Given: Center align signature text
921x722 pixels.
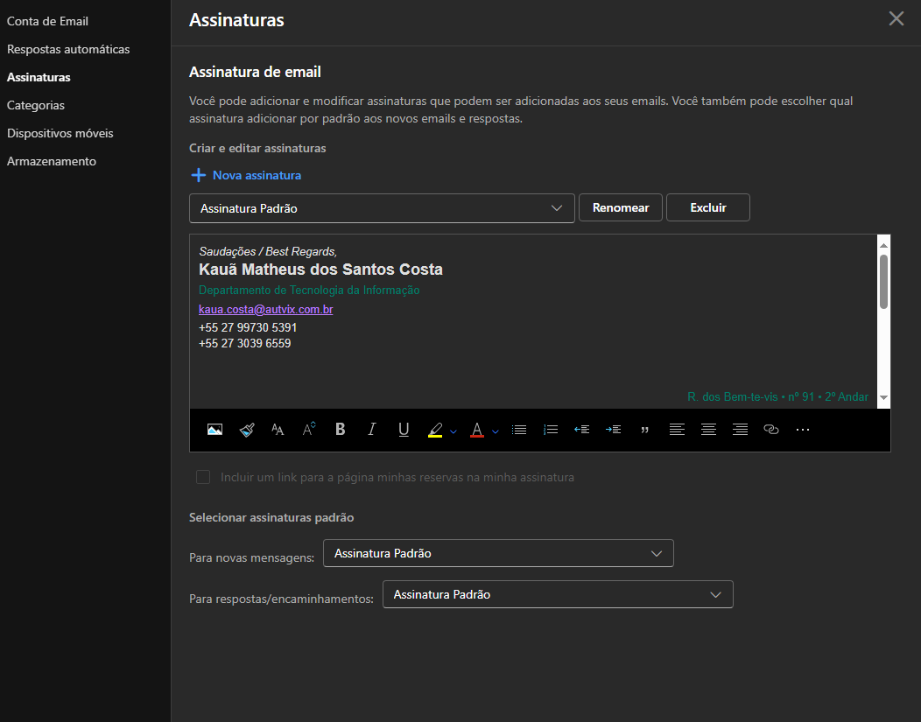Looking at the screenshot, I should (708, 430).
